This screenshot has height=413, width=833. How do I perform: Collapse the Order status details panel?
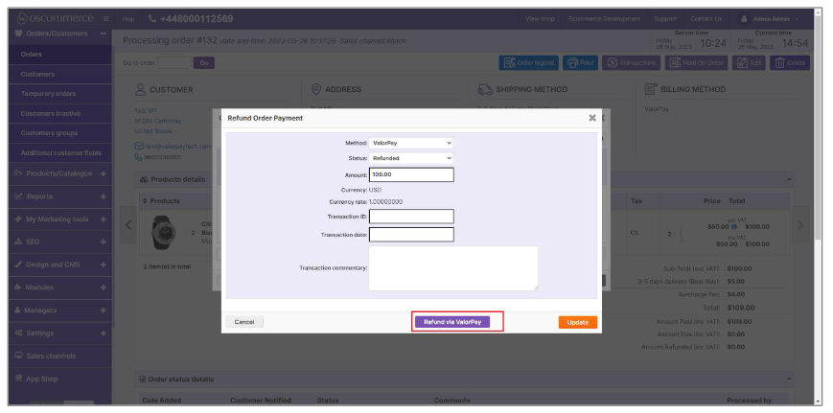tap(789, 379)
